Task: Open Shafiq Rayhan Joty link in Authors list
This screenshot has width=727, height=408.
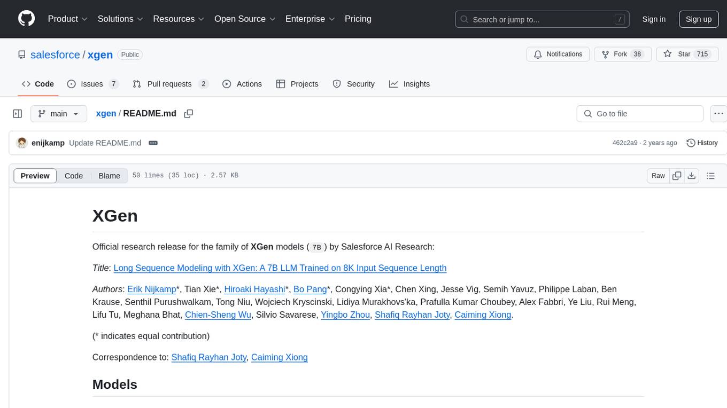Action: (x=412, y=315)
